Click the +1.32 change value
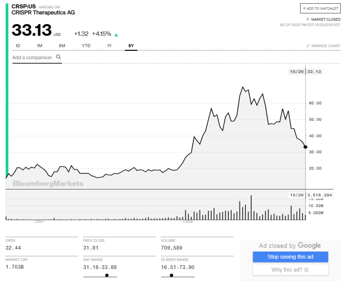Screen dimensions: 344x281 [x=81, y=34]
